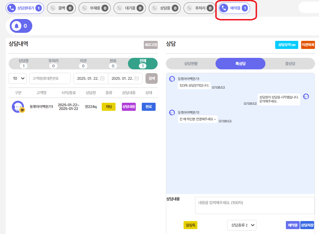Image resolution: width=319 pixels, height=234 pixels.
Task: Switch to the 상담현황 tab
Action: 191,64
